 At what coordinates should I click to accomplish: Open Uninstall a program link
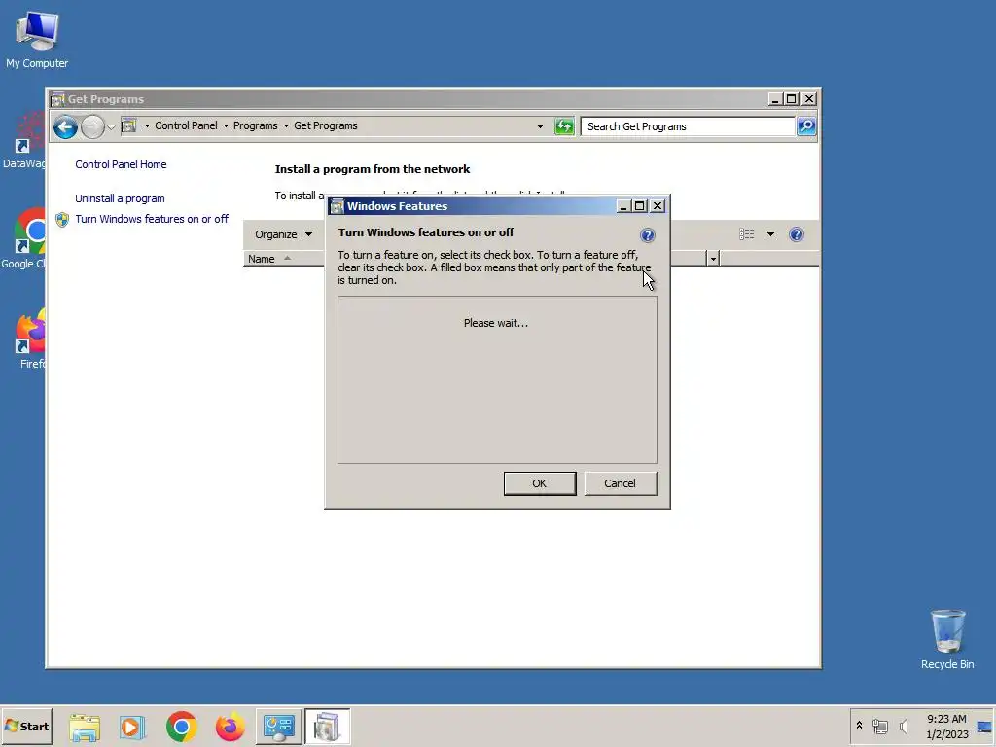[120, 198]
